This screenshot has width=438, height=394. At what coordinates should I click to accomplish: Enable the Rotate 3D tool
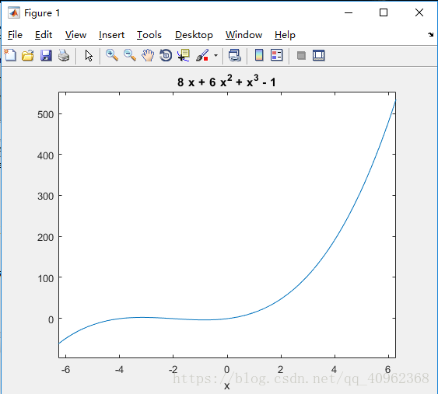coord(166,55)
